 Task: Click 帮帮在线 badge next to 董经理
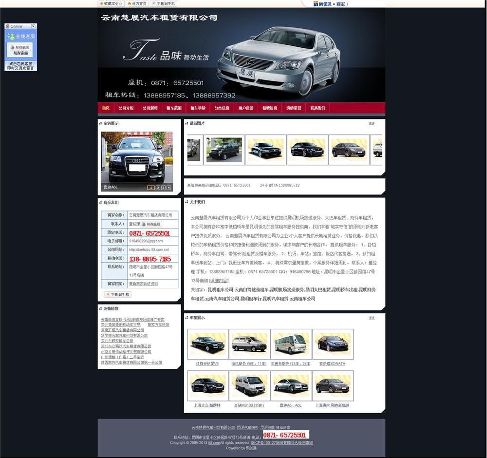[151, 224]
